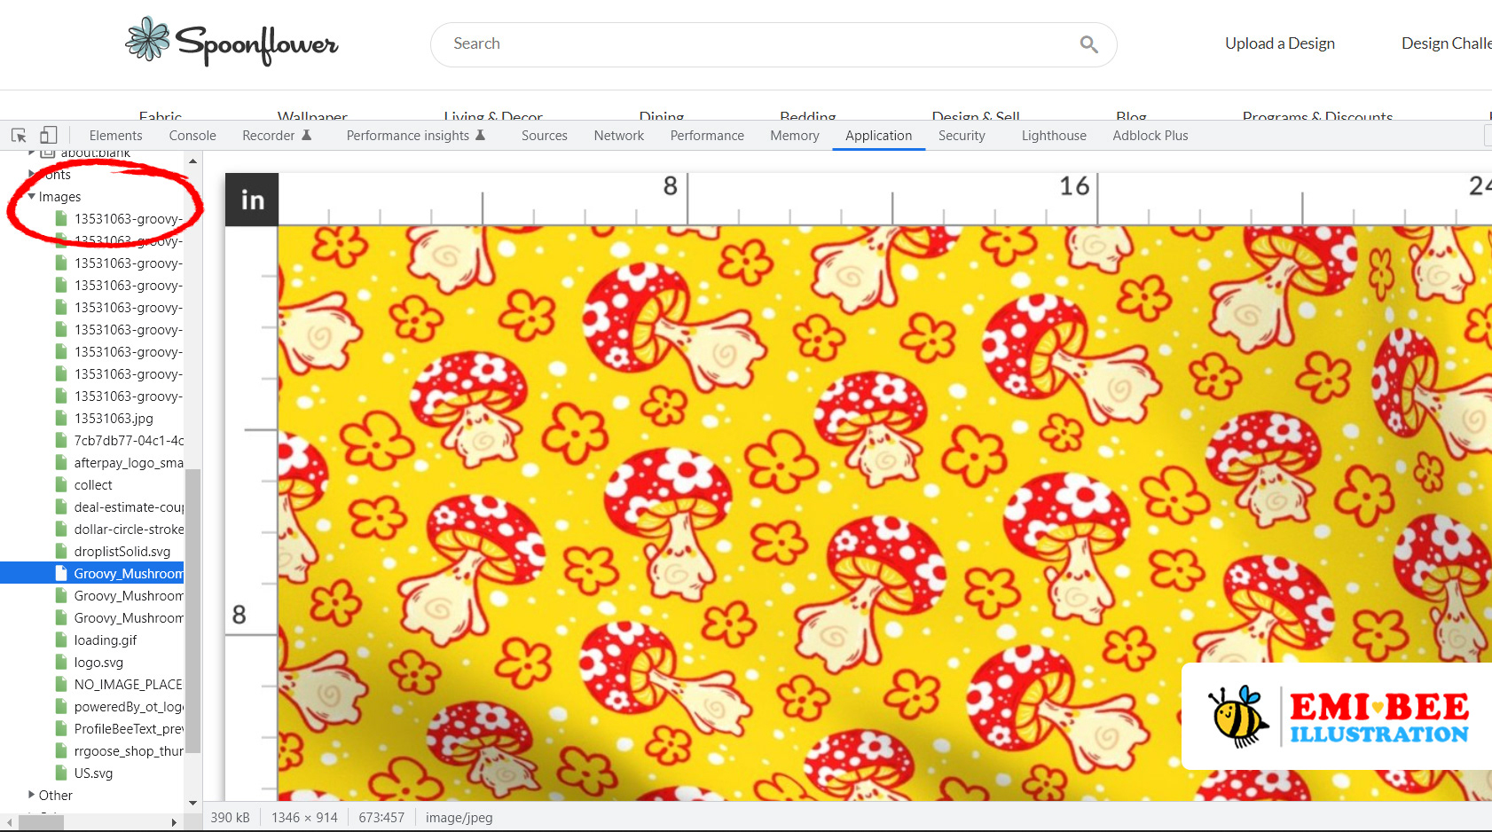Select the dollar-circle-stroke resource
Screen dimensions: 1492x832
click(129, 529)
